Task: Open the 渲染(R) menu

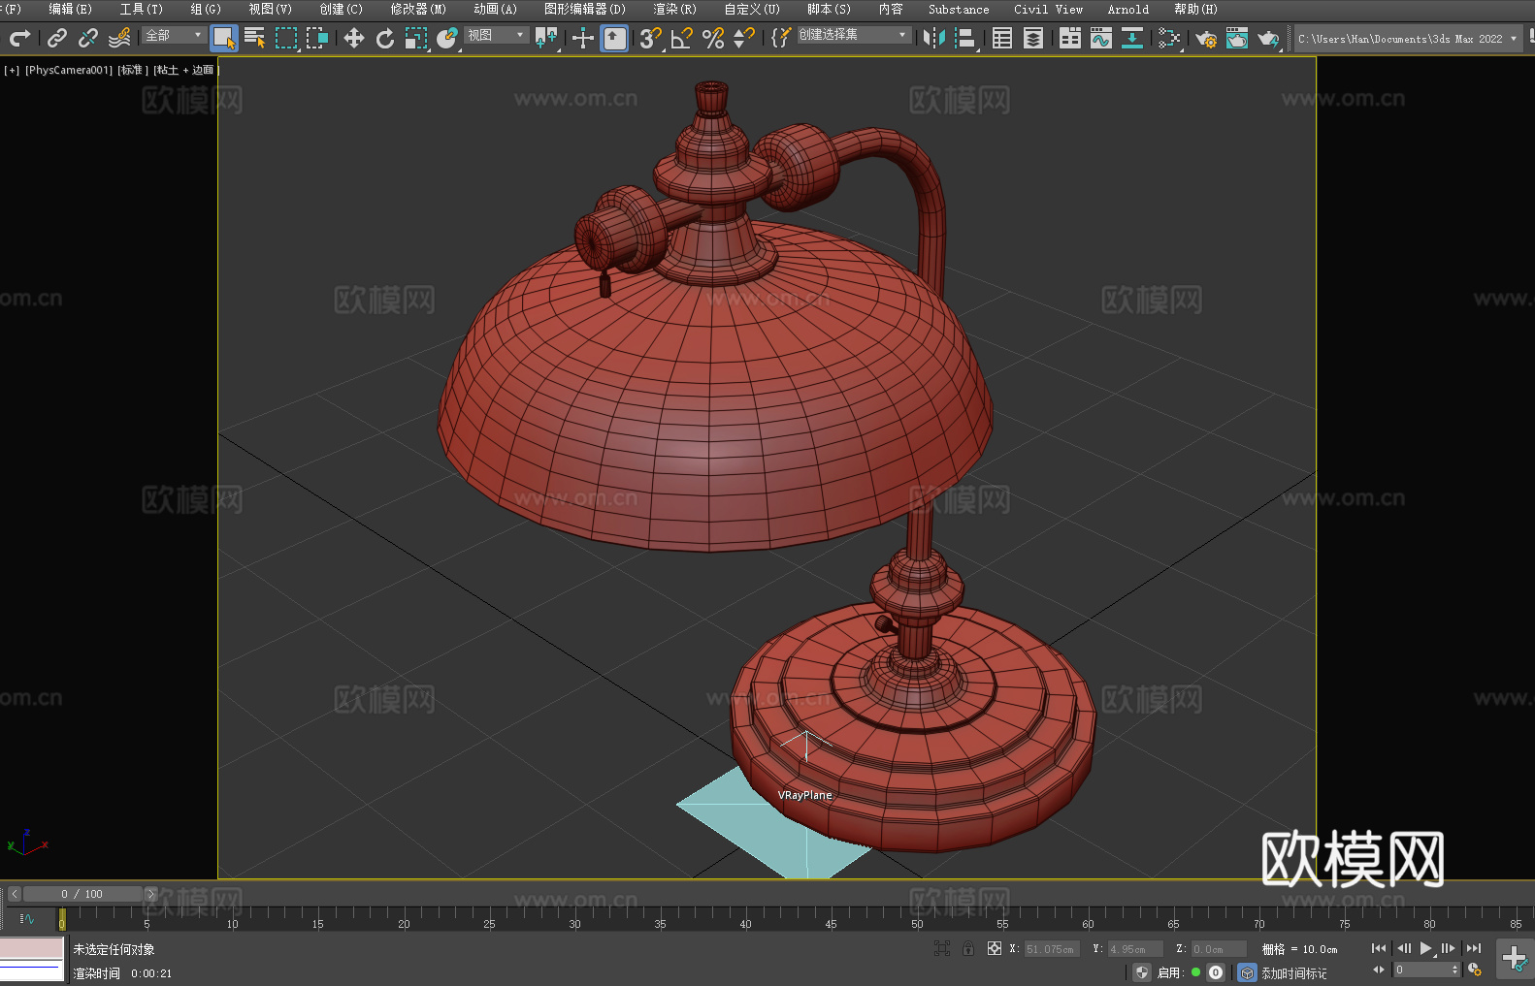Action: [675, 9]
